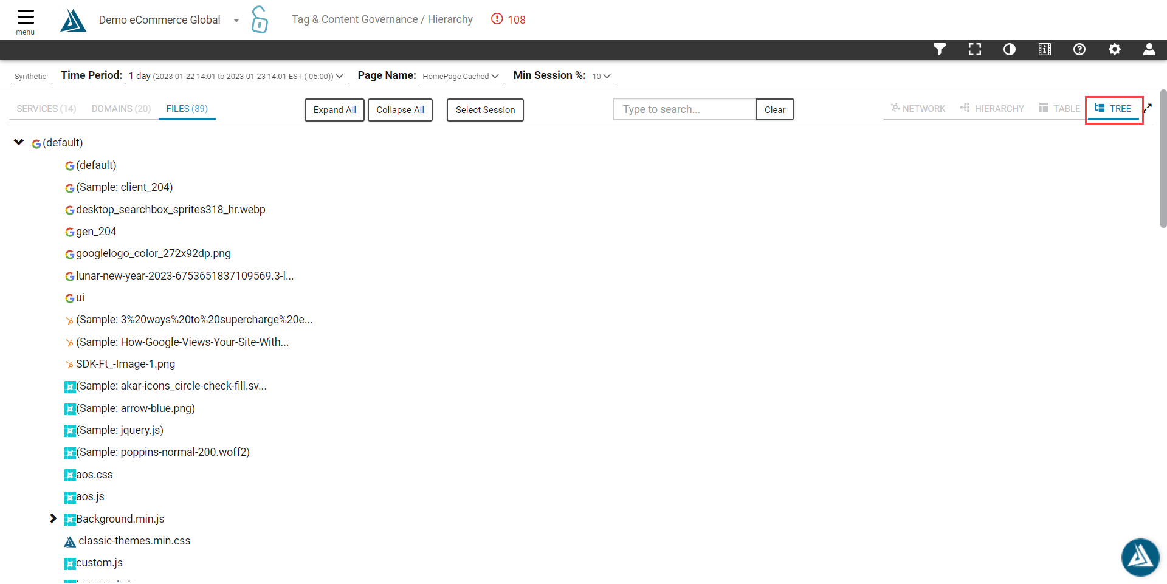The width and height of the screenshot is (1167, 584).
Task: Open the Page Name dropdown
Action: coord(461,76)
